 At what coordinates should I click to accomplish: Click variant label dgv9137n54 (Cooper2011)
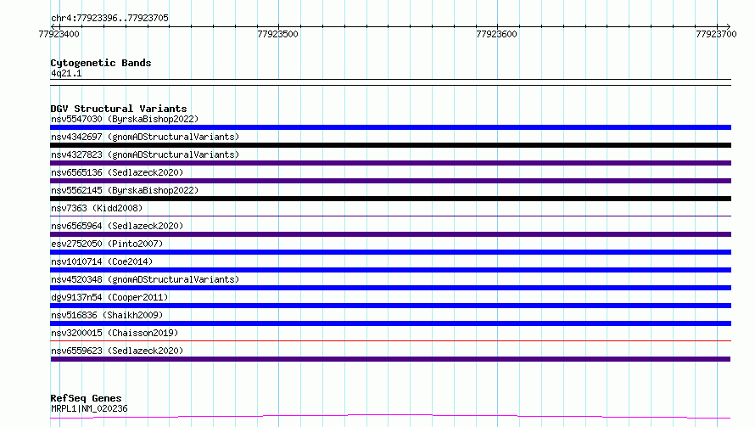click(109, 297)
